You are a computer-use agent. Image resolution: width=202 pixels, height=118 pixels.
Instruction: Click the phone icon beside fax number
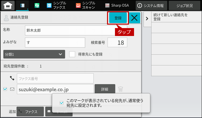point(12,78)
